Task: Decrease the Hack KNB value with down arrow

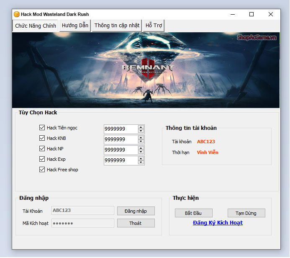Action: point(141,142)
